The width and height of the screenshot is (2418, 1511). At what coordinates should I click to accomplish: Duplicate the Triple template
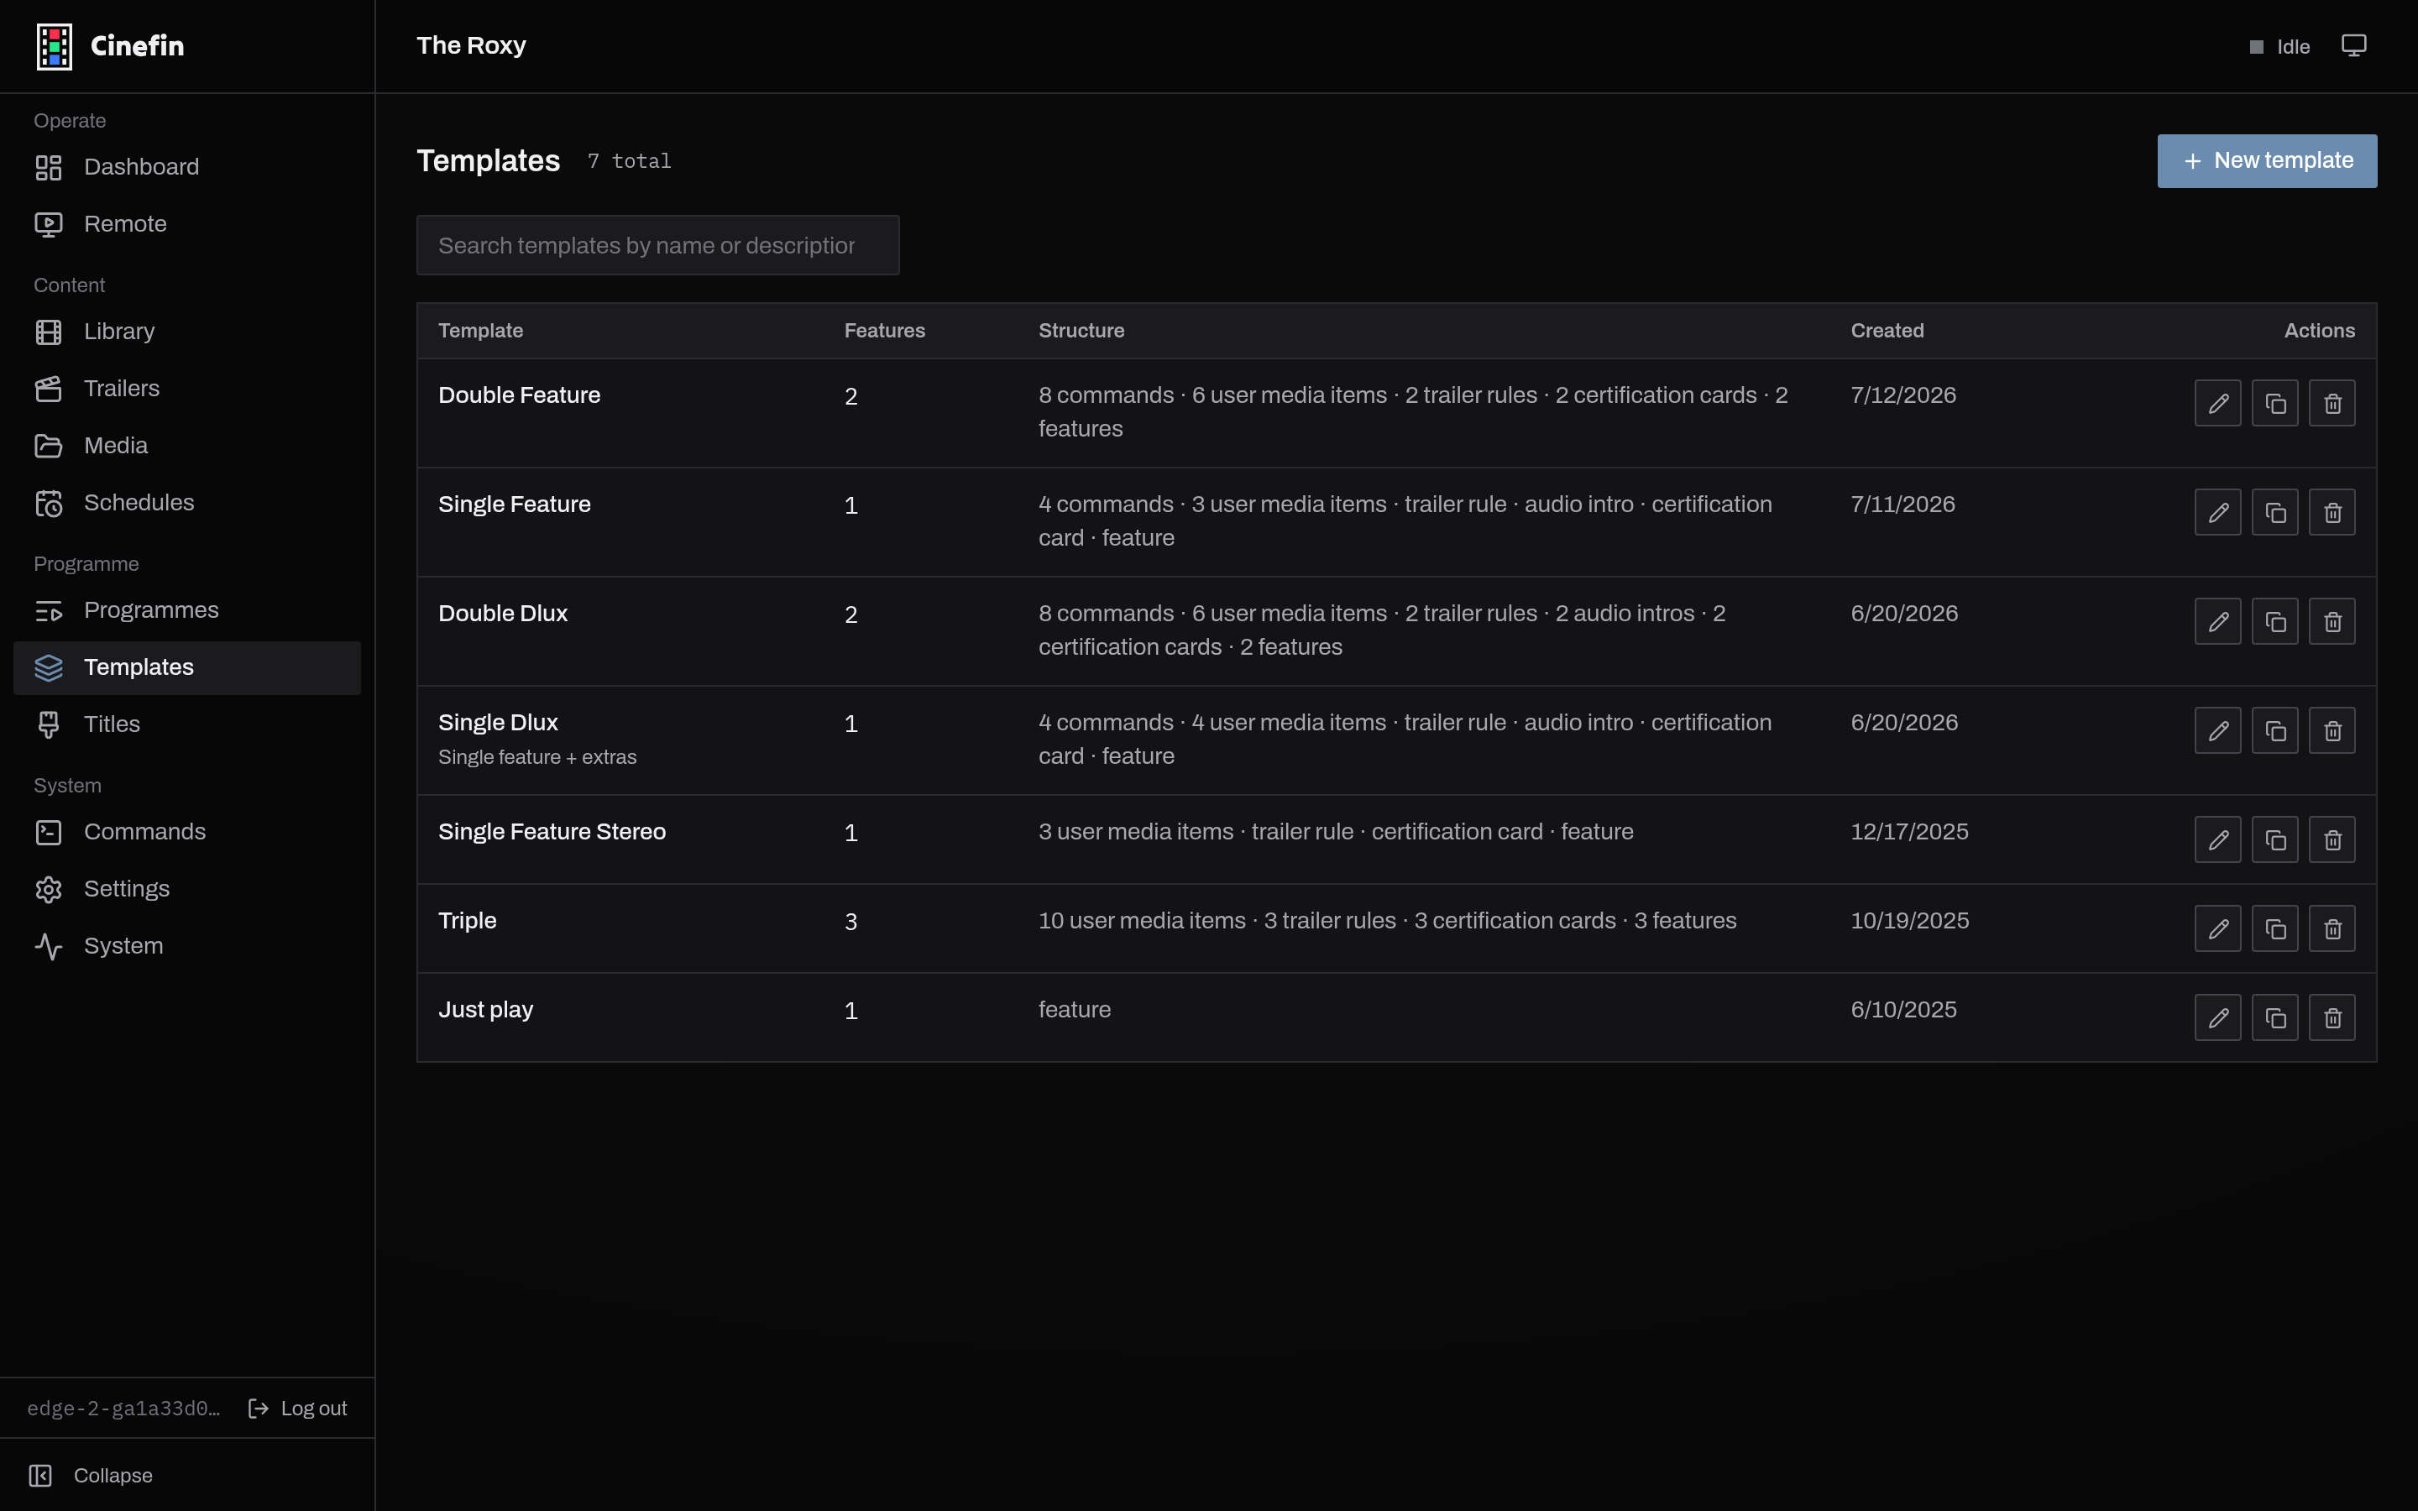click(x=2275, y=928)
